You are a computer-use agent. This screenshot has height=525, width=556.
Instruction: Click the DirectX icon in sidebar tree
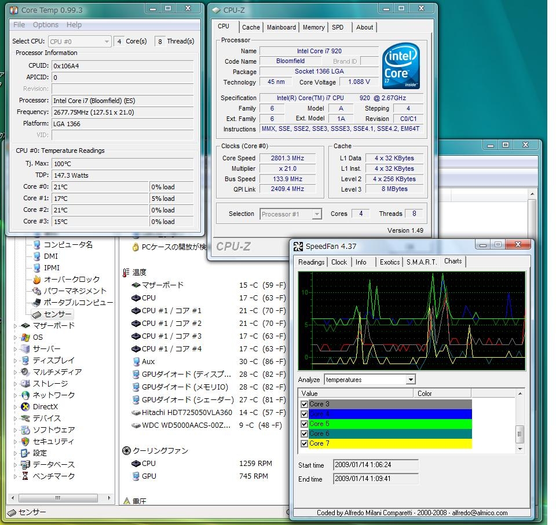click(x=25, y=407)
